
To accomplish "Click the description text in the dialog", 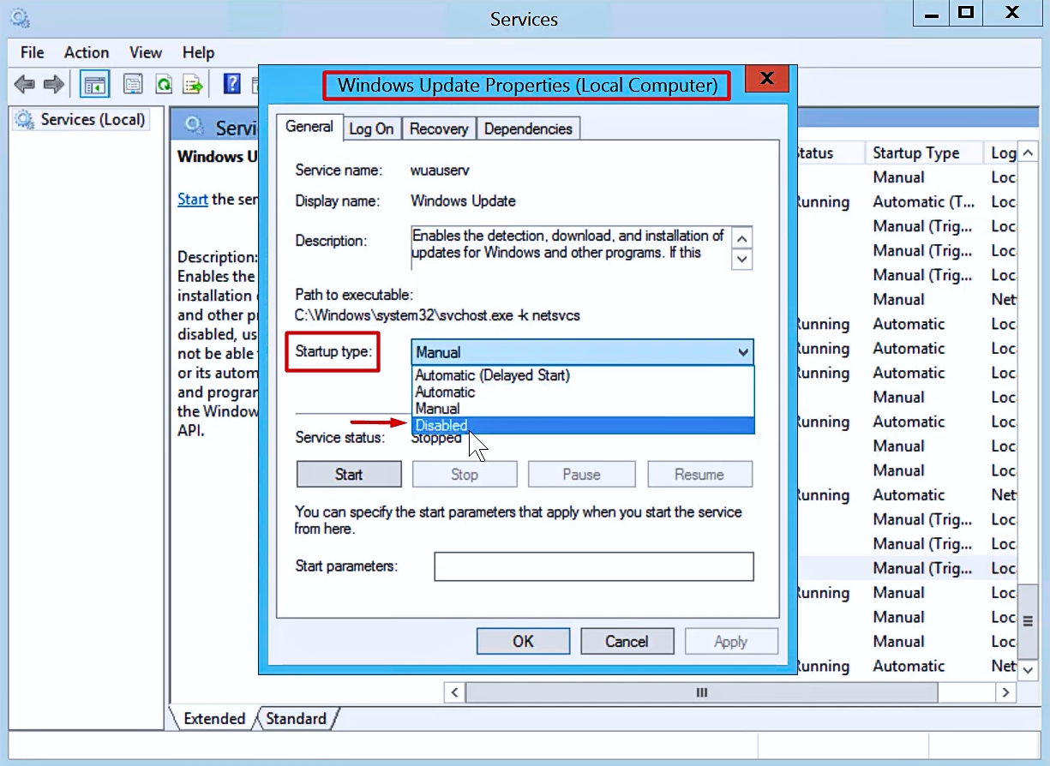I will pos(568,244).
